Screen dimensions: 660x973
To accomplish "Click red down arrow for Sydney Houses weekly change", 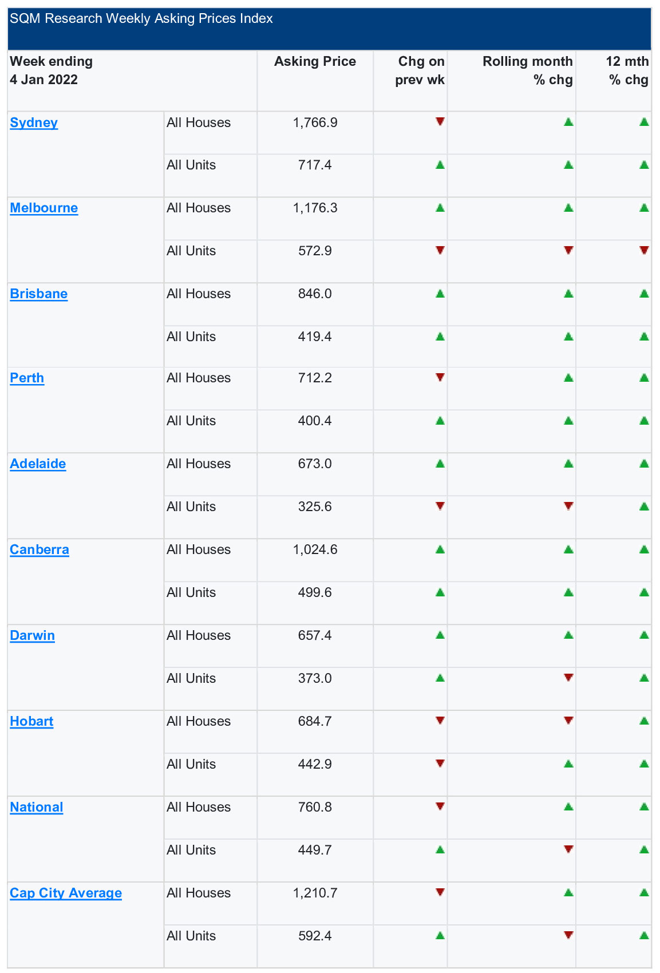I will coord(440,121).
